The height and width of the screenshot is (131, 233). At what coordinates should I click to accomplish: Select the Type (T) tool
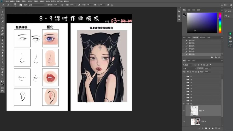point(2,62)
